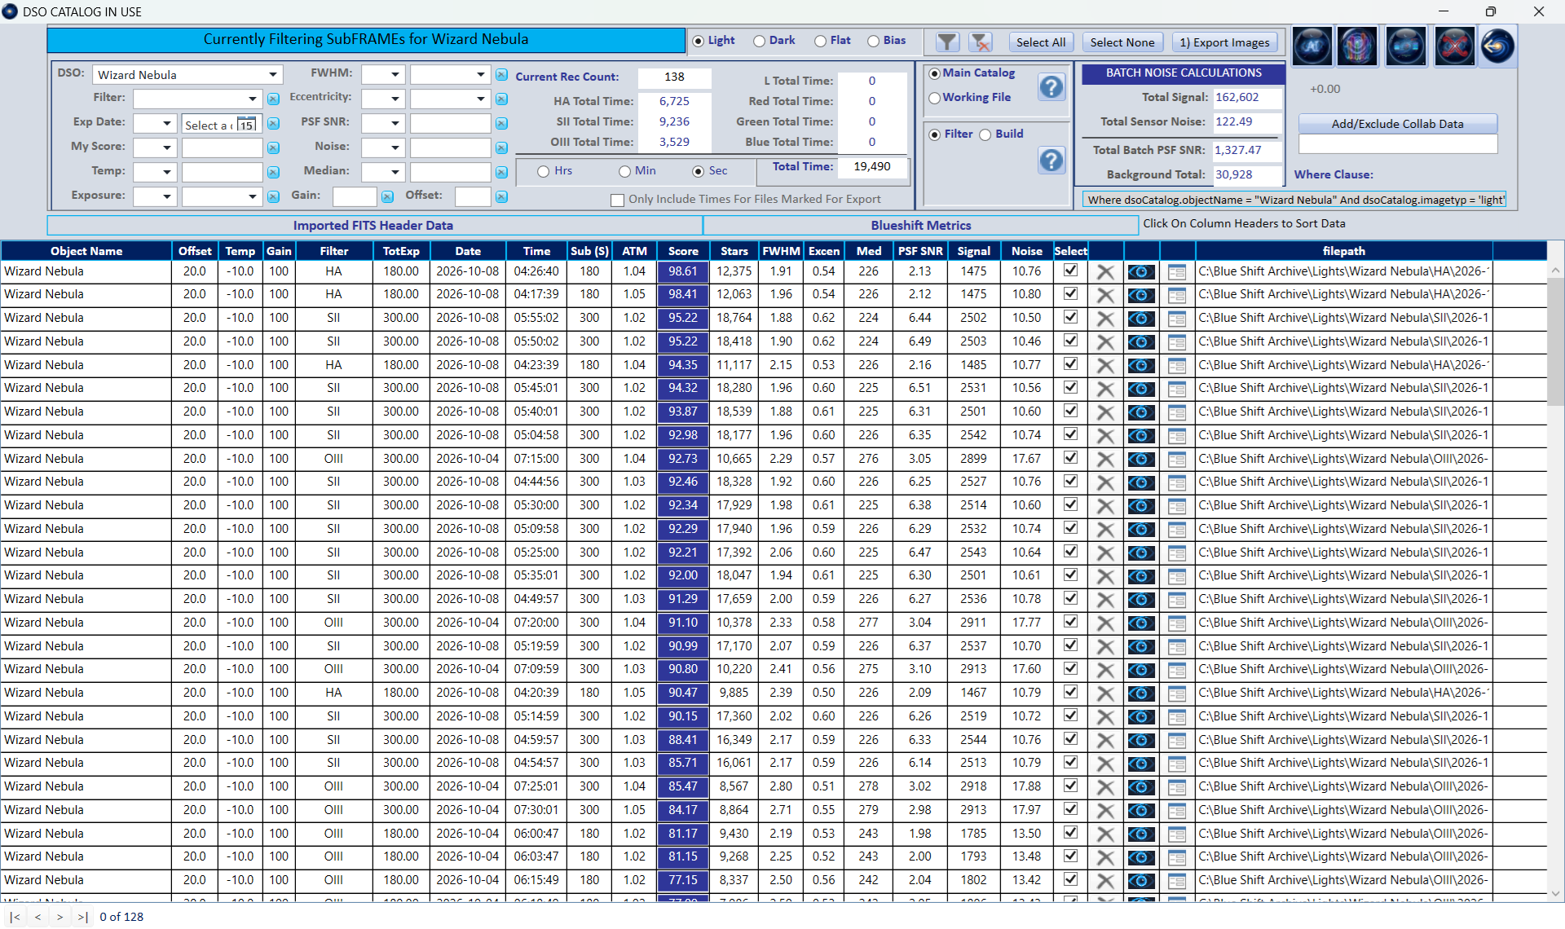Apply filter with the funnel icon
The height and width of the screenshot is (929, 1565).
(946, 42)
